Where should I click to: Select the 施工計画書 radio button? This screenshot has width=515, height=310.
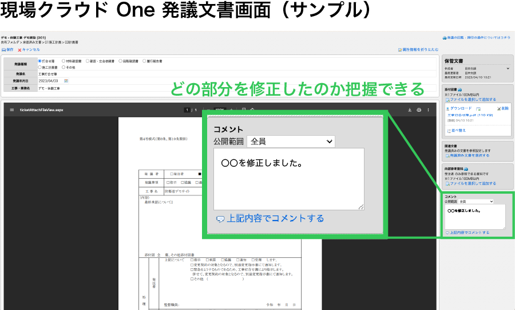[x=39, y=68]
